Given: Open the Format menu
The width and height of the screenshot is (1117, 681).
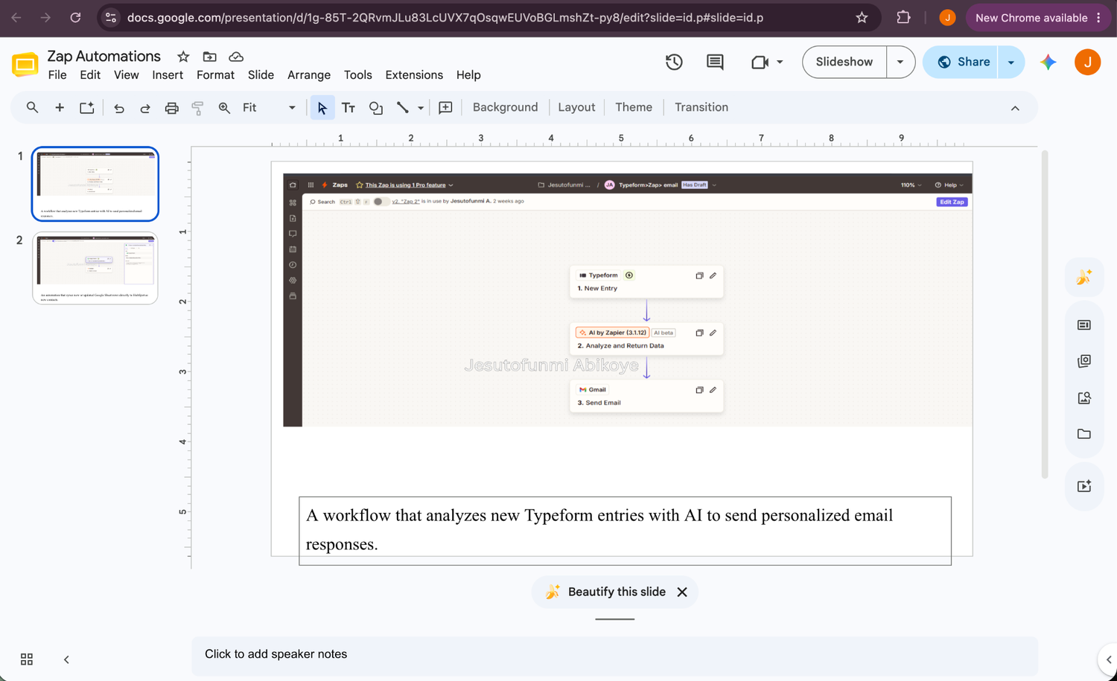Looking at the screenshot, I should point(215,75).
